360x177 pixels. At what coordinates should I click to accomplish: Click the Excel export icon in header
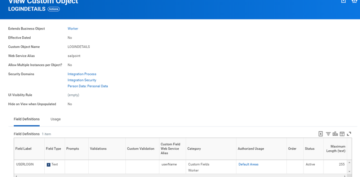point(343,1)
